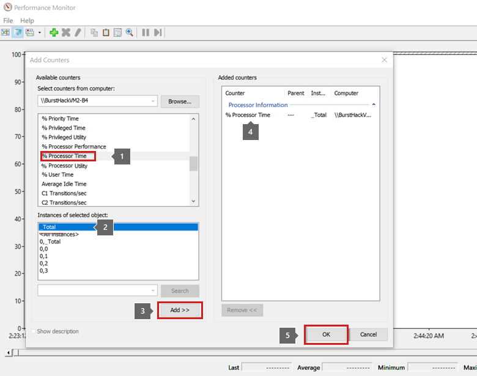Select % Processor Performance counter
477x376 pixels.
coord(74,146)
